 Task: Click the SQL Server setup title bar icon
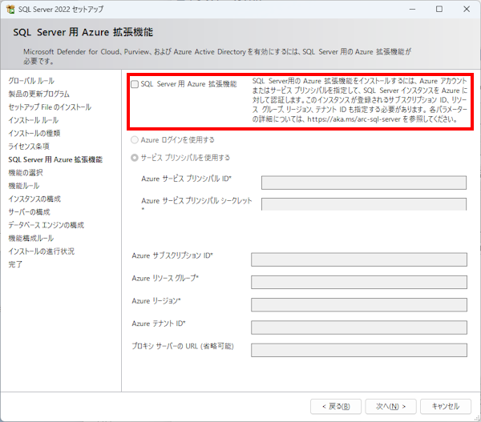(x=10, y=9)
